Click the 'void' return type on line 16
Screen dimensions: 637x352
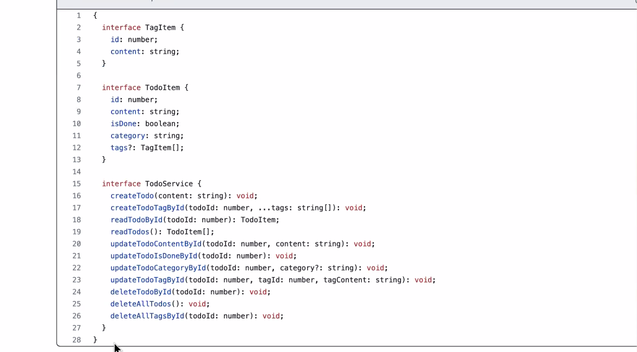point(245,196)
